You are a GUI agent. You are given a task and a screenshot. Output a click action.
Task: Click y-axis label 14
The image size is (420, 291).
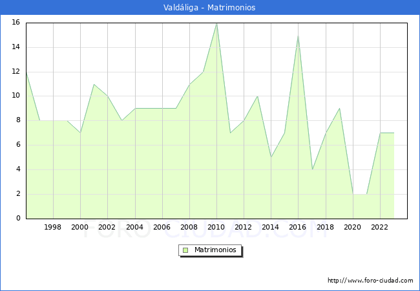pos(16,47)
